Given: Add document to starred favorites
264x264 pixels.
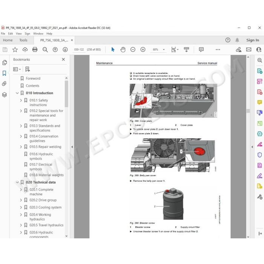Looking at the screenshot, I should 15,49.
